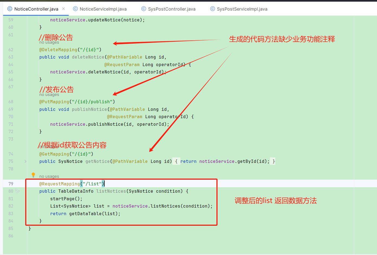Click the gutter icon at line 80
The width and height of the screenshot is (377, 255).
pos(18,191)
